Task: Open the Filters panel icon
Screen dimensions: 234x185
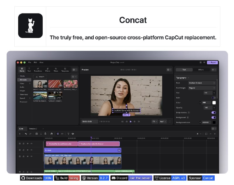Action: click(x=56, y=70)
